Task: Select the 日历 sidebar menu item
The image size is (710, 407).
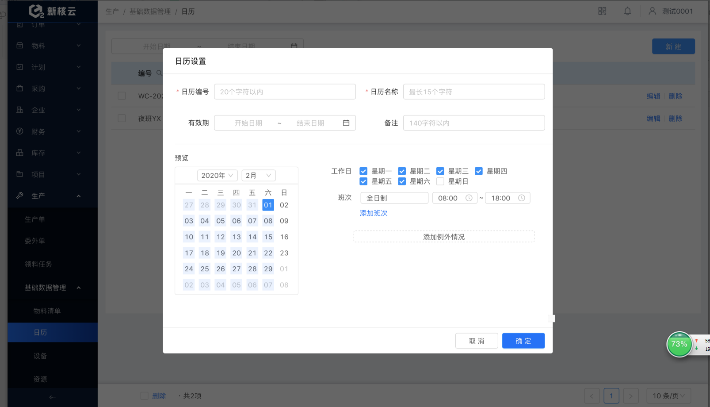Action: [x=53, y=332]
